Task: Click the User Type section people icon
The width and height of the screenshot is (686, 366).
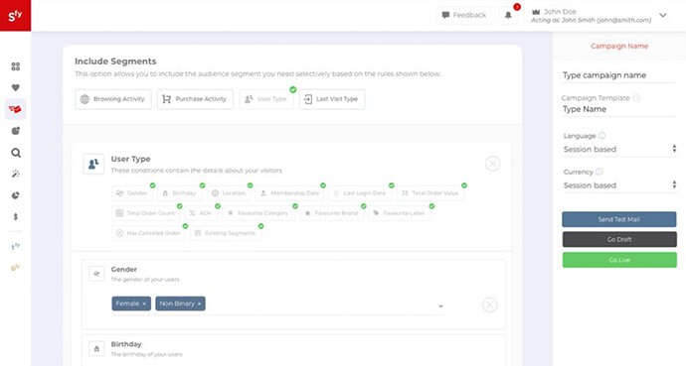Action: point(93,164)
